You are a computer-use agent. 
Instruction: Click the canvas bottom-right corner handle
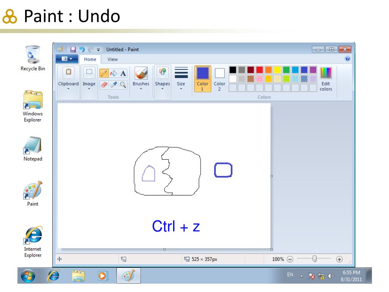(x=271, y=249)
